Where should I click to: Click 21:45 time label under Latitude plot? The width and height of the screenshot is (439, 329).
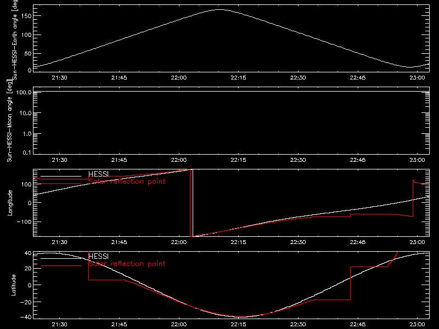coord(119,325)
